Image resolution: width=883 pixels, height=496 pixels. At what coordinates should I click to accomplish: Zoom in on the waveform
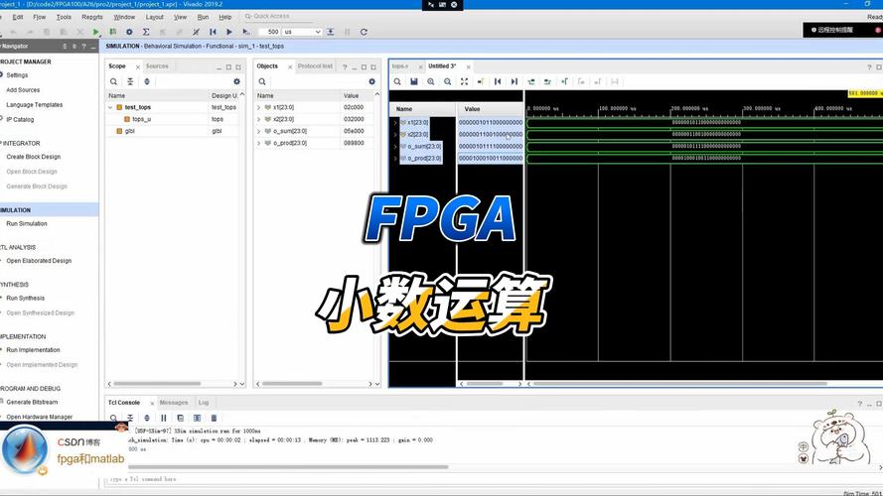(431, 81)
